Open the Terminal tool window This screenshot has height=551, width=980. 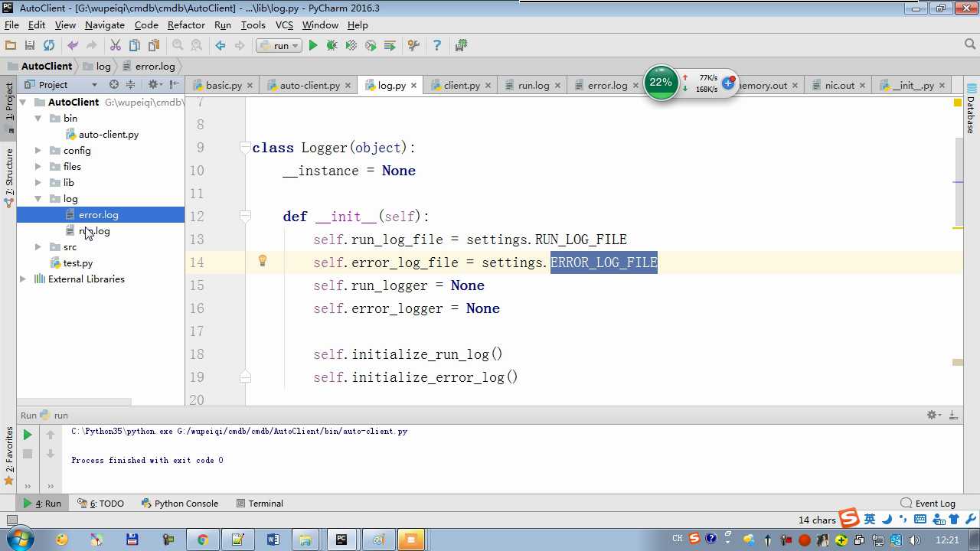coord(260,504)
